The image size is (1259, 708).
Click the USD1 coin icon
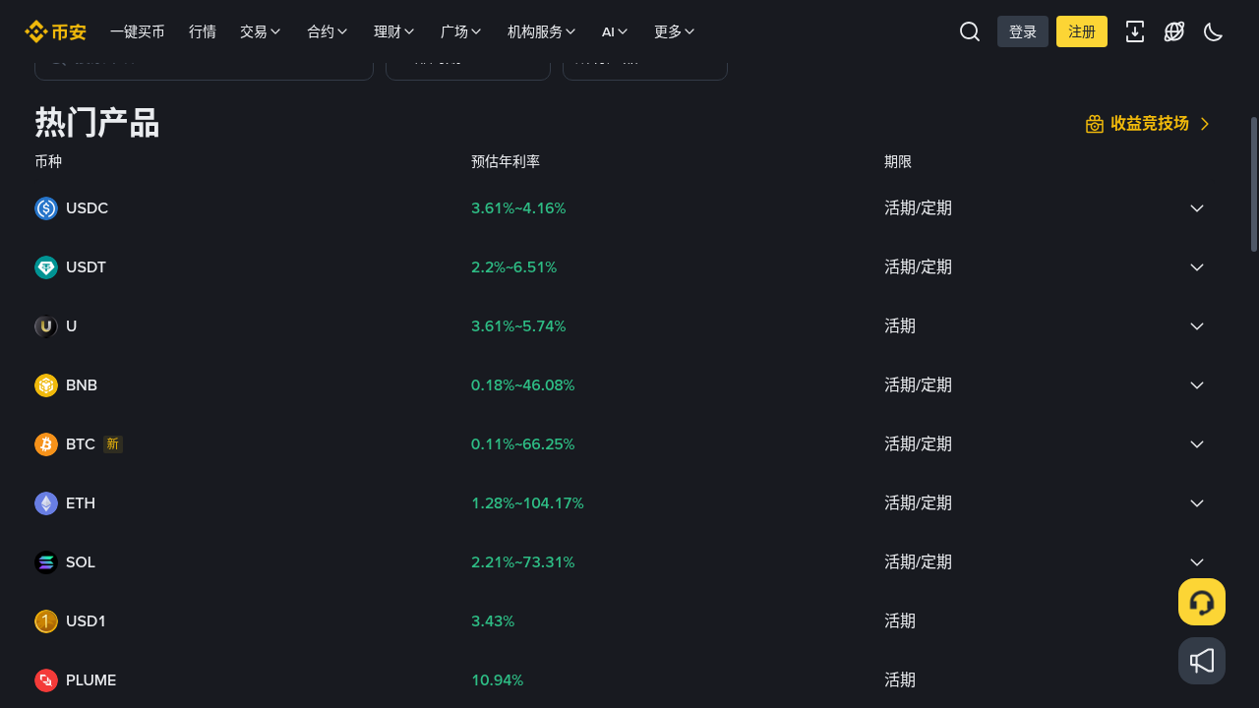pos(46,621)
